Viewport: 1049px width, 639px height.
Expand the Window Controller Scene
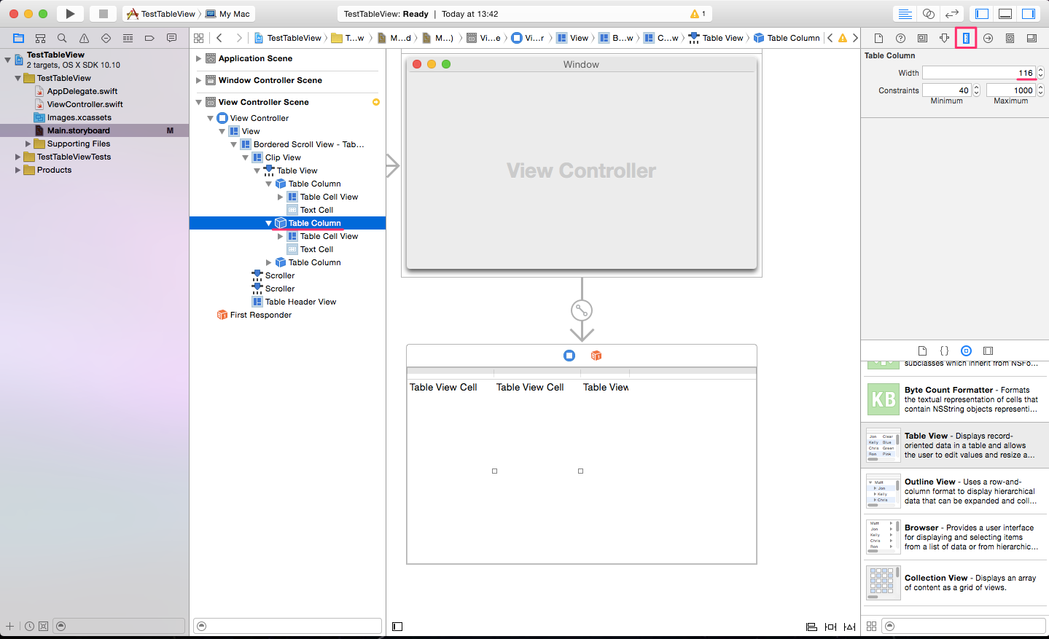(198, 80)
